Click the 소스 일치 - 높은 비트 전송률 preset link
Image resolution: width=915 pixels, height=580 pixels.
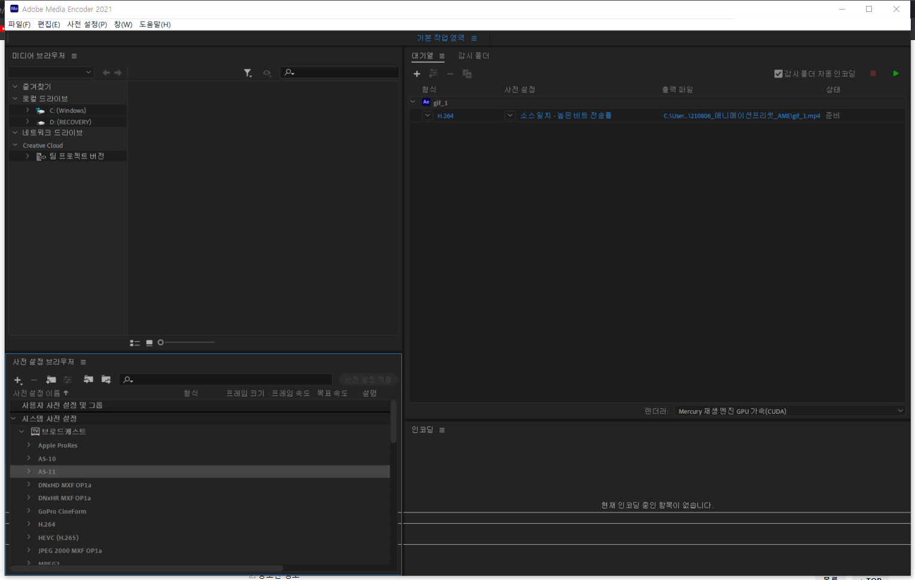click(x=566, y=115)
